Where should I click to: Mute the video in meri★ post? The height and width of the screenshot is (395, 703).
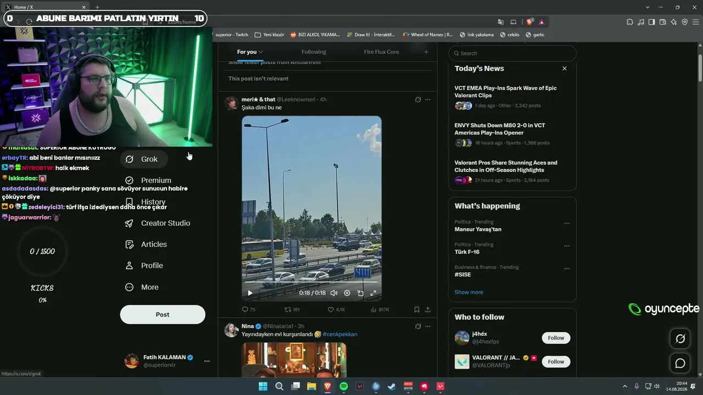click(x=333, y=293)
